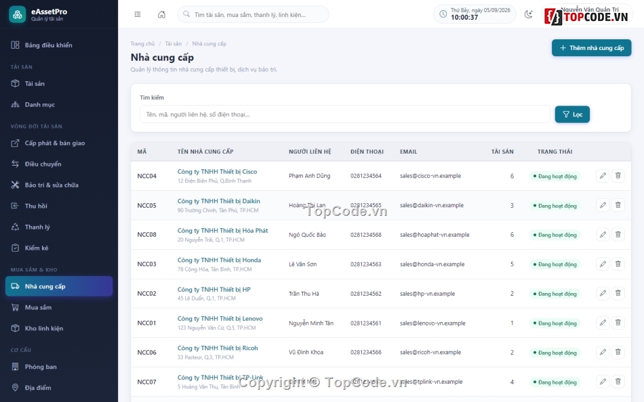Image resolution: width=644 pixels, height=402 pixels.
Task: Open Mua sắm menu item
Action: pyautogui.click(x=59, y=307)
